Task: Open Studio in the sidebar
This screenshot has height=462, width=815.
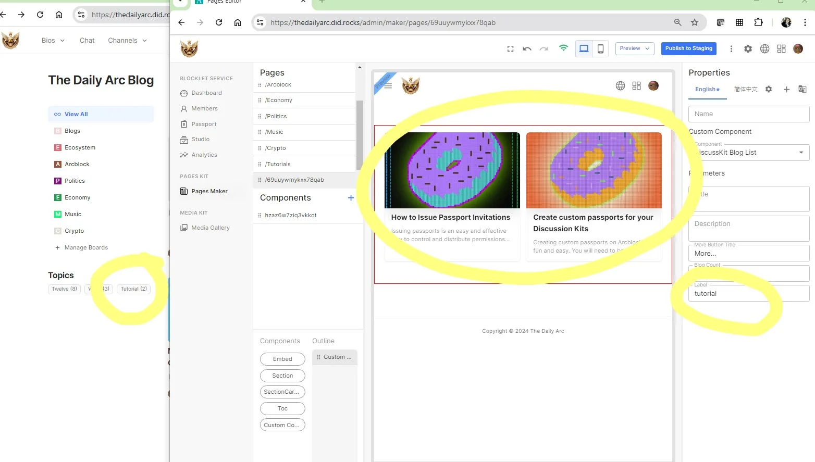Action: (x=200, y=140)
